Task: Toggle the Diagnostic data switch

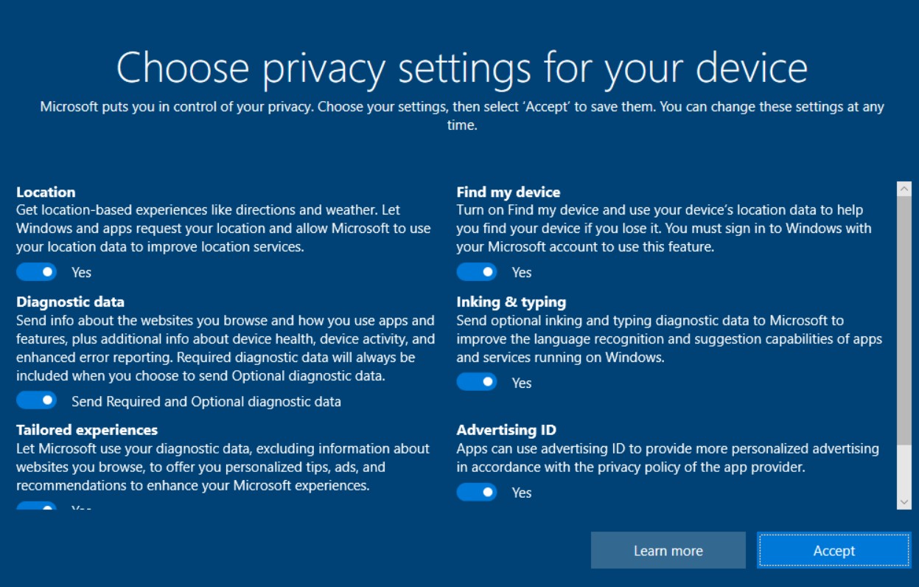Action: 36,400
